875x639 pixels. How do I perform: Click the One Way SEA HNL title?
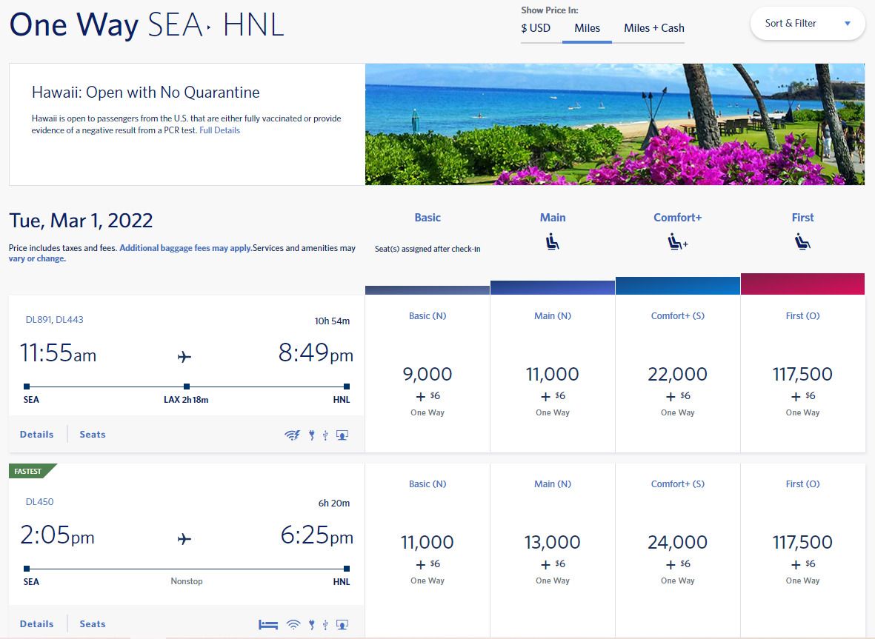pos(147,25)
